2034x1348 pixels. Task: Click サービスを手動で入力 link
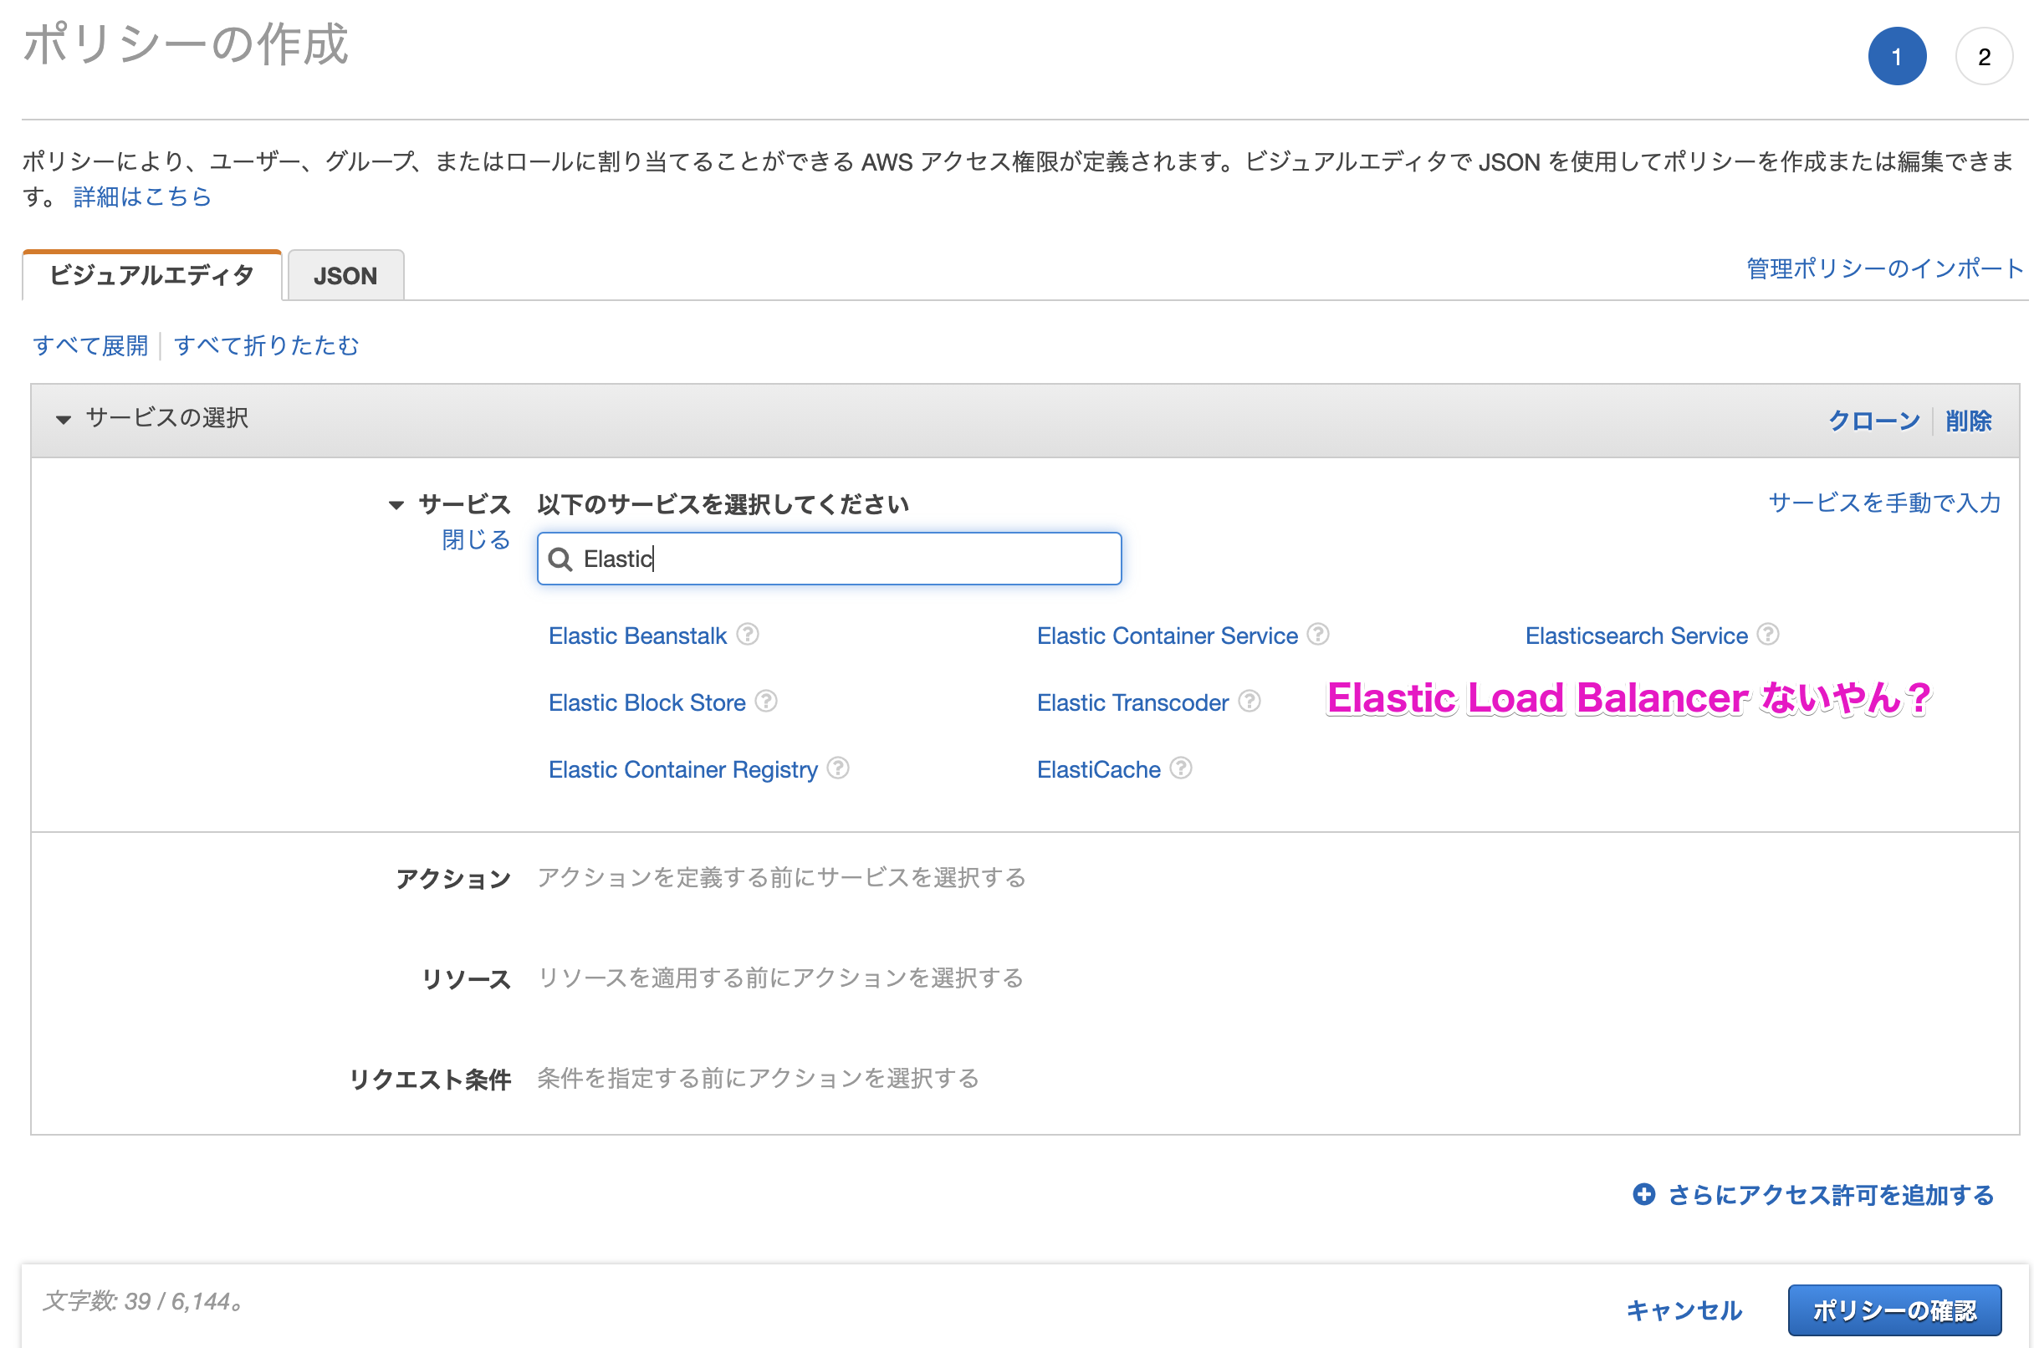[1883, 503]
